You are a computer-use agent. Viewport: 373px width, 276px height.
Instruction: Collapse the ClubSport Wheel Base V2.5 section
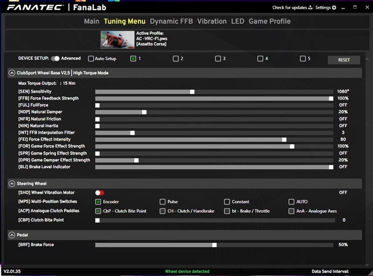click(12, 73)
